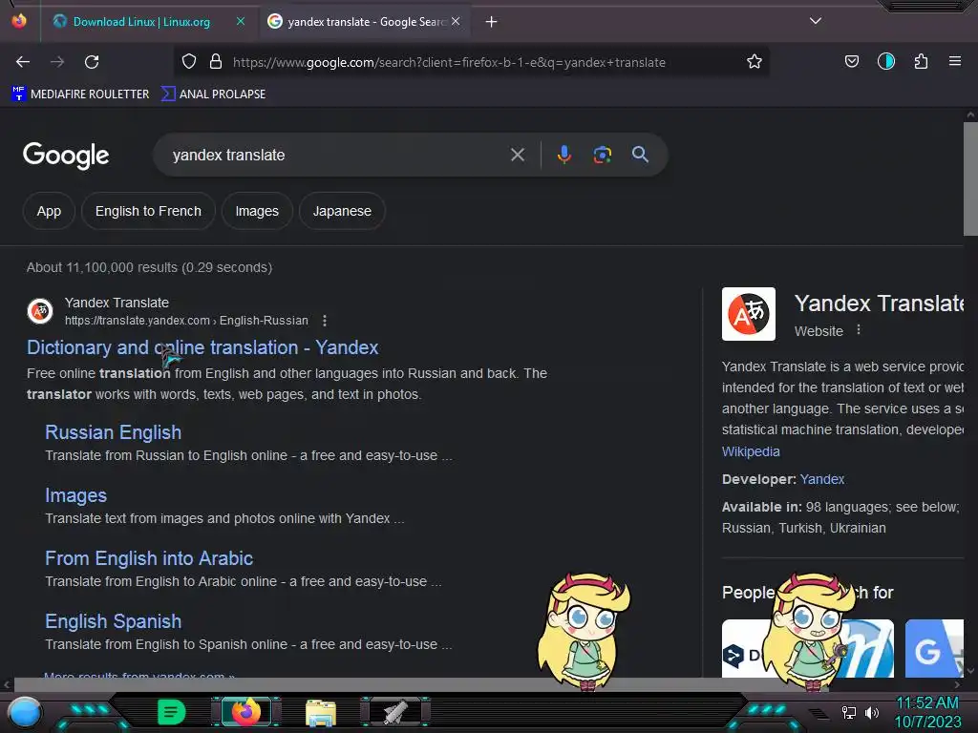
Task: Expand the list-all-tabs chevron
Action: (x=816, y=21)
